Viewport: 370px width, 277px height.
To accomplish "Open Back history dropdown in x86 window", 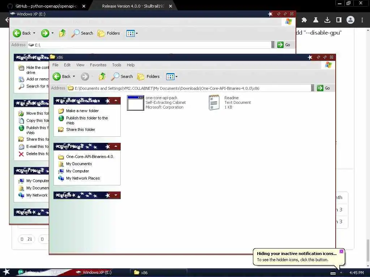I will pos(74,76).
